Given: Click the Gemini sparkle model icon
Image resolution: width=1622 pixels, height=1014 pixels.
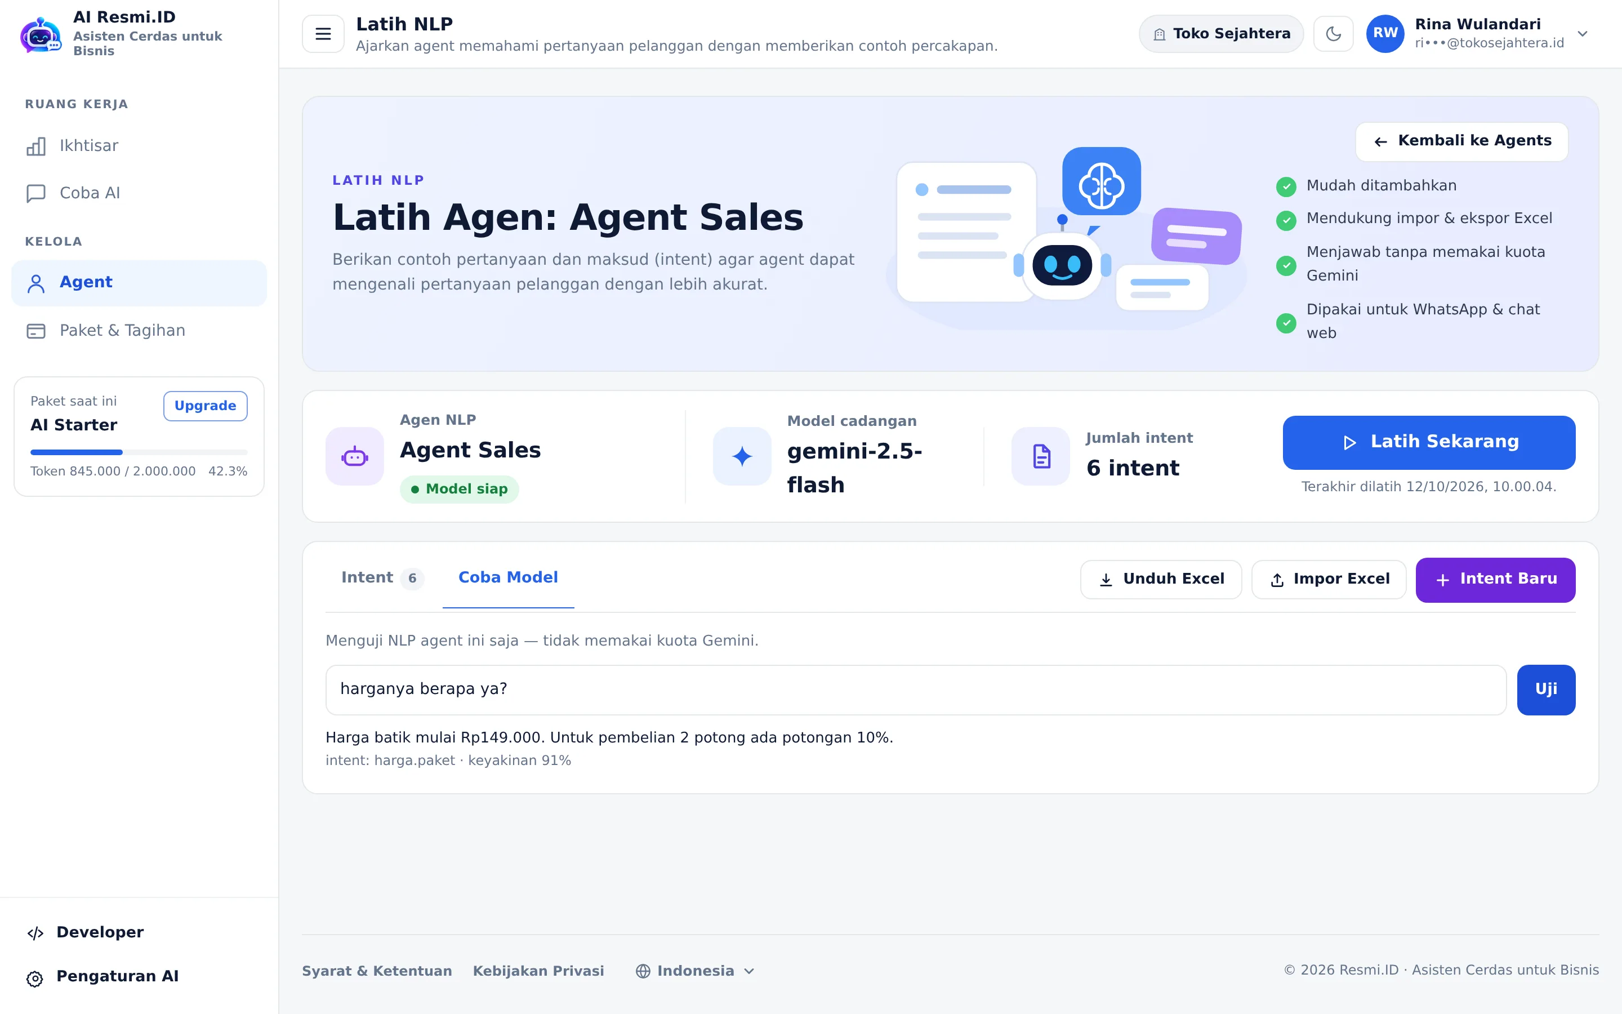Looking at the screenshot, I should pyautogui.click(x=742, y=457).
